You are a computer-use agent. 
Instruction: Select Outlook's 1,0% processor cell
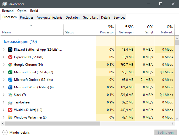106,80
